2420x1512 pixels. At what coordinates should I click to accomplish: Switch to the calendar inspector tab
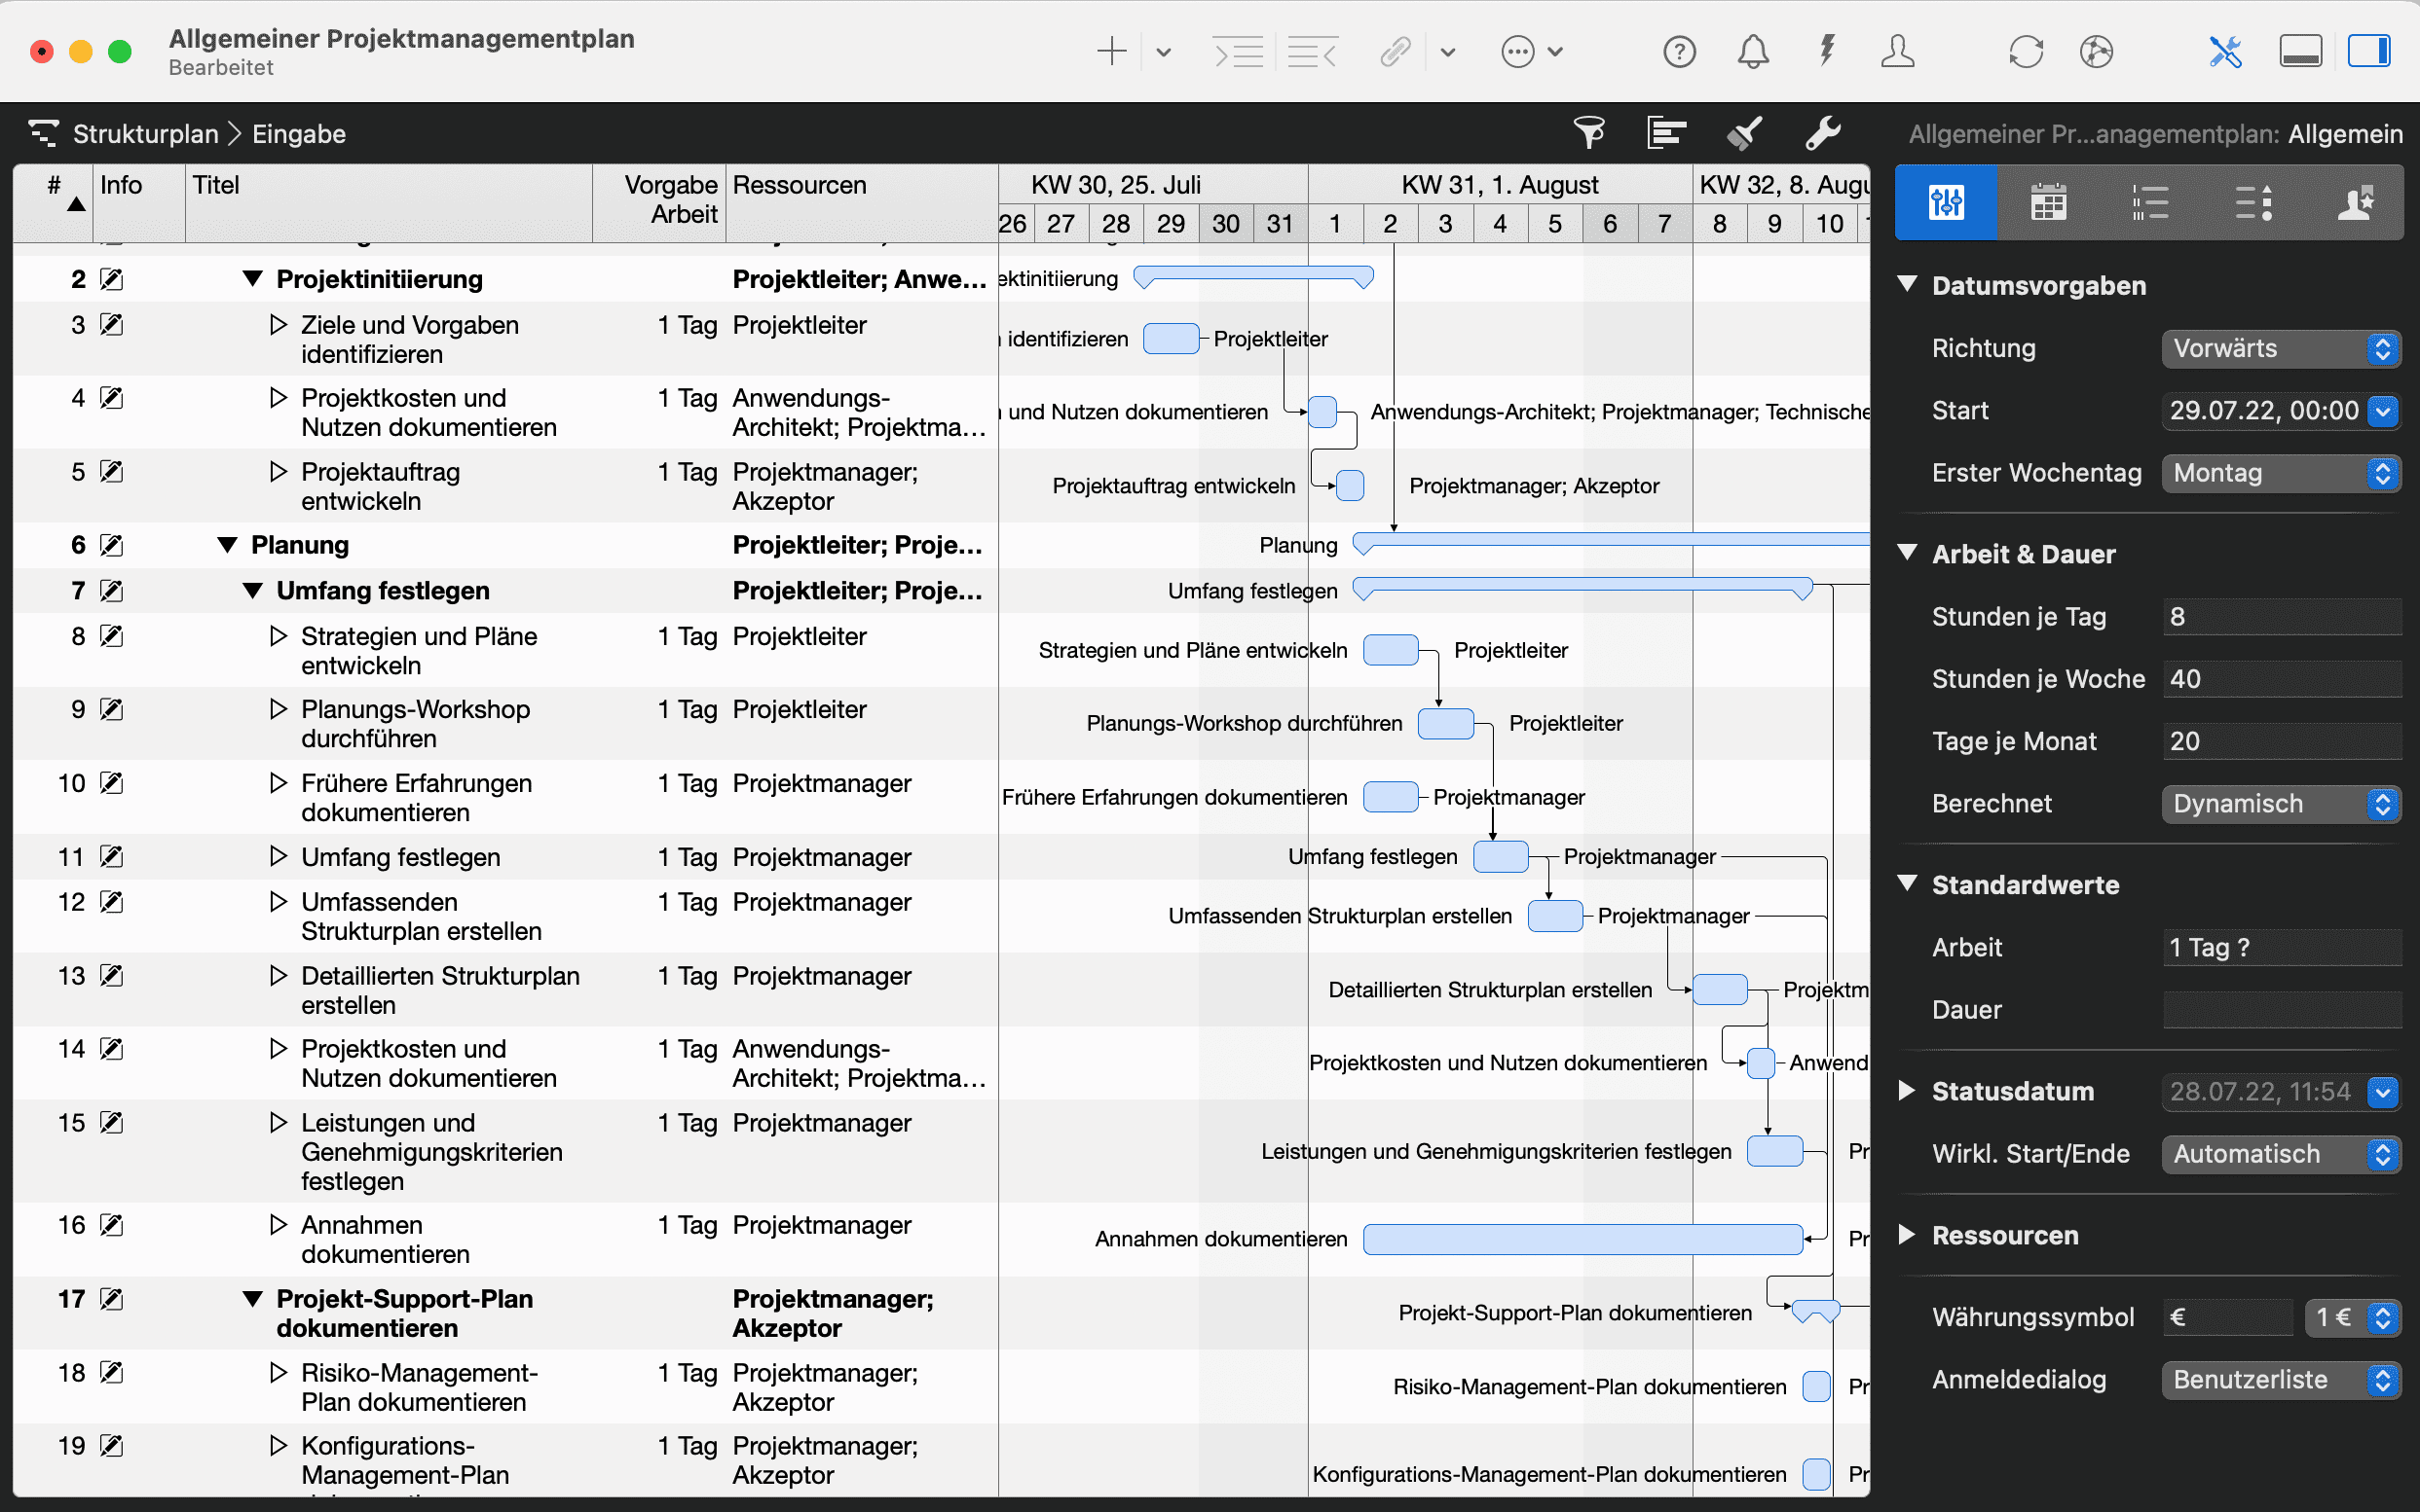(x=2048, y=203)
